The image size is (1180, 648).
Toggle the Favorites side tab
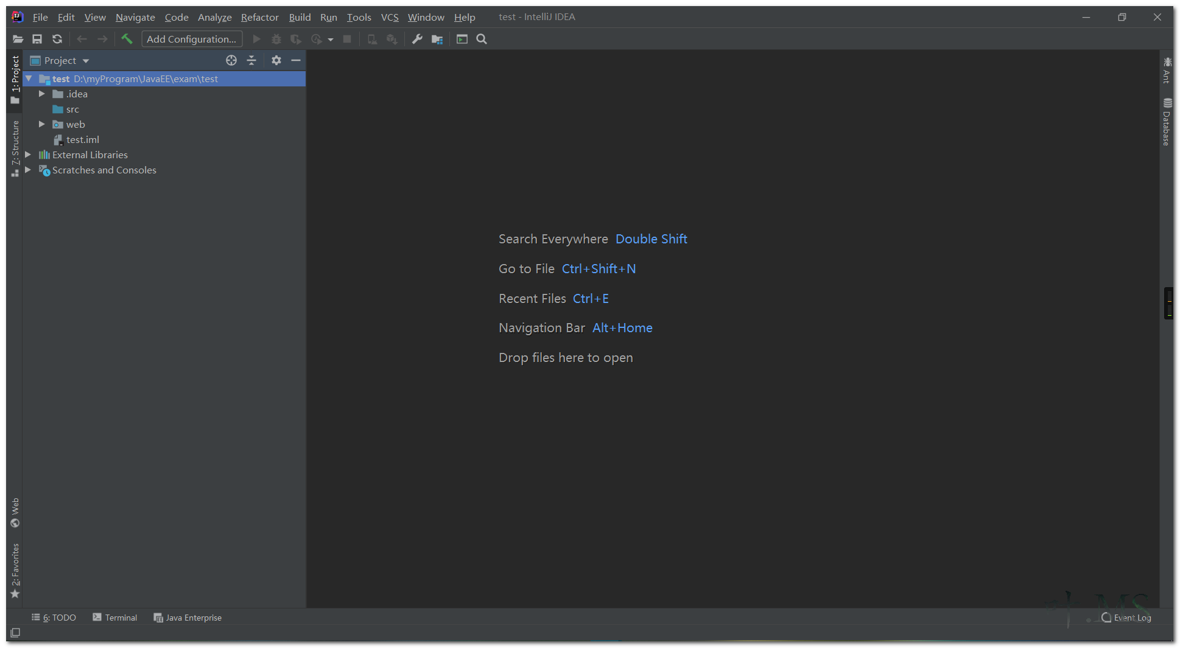tap(15, 571)
